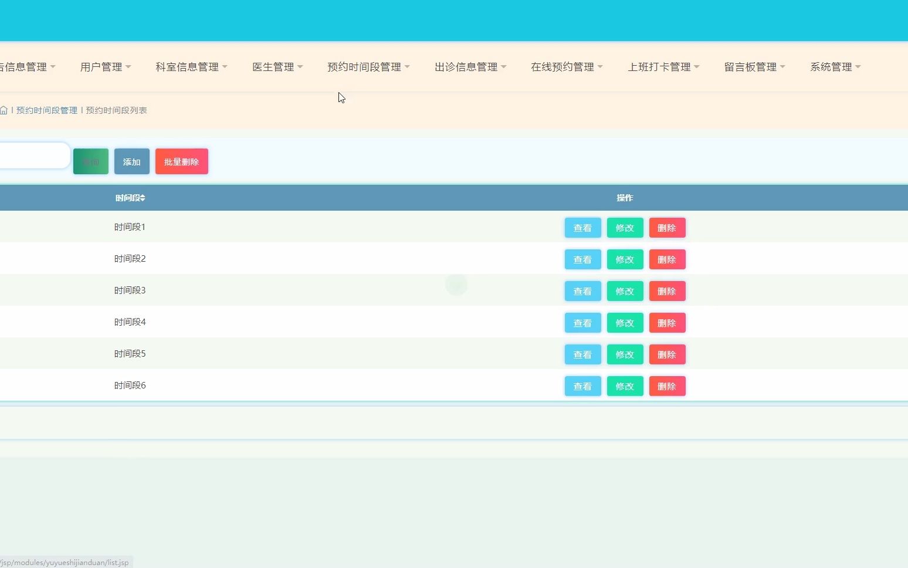View details of 时间段3
The image size is (908, 568).
583,291
